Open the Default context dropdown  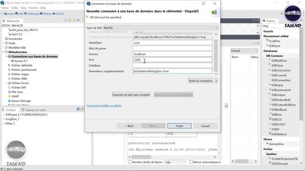pyautogui.click(x=244, y=51)
